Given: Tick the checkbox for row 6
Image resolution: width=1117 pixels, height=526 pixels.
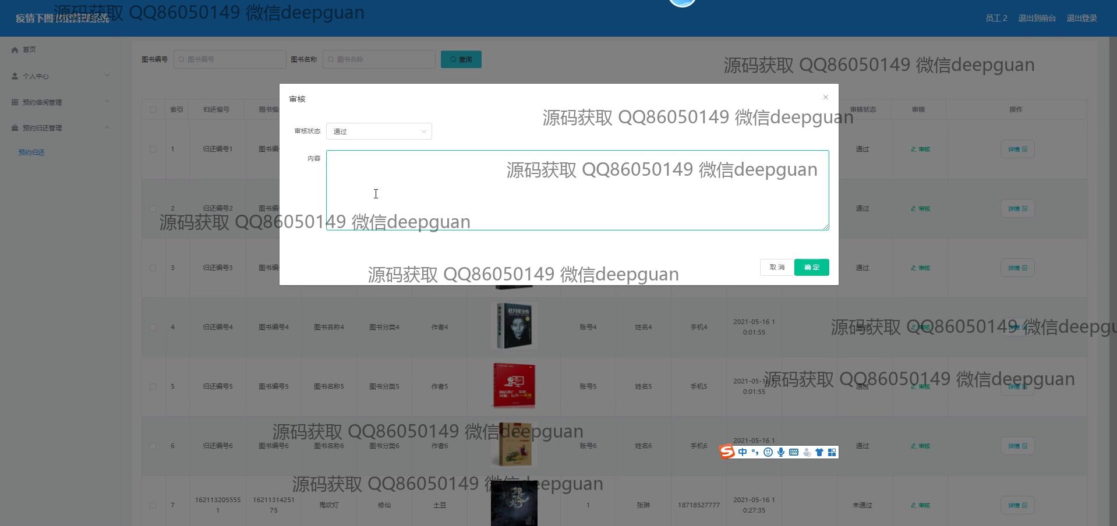Looking at the screenshot, I should coord(153,446).
